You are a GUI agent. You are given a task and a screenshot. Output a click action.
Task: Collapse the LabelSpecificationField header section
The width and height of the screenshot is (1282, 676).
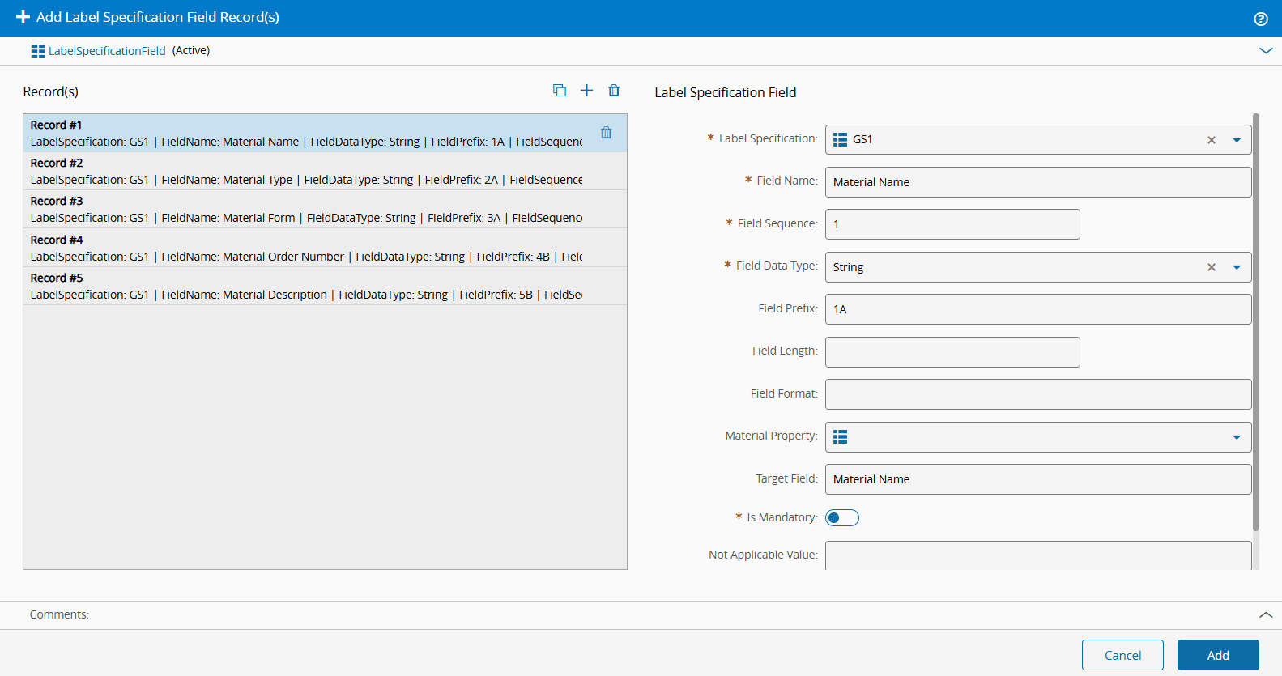1265,51
